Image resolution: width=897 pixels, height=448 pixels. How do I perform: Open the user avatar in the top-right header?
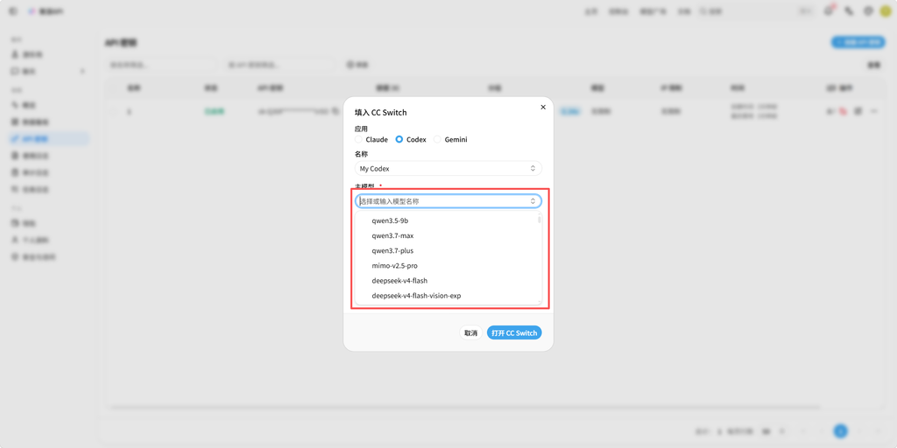886,10
